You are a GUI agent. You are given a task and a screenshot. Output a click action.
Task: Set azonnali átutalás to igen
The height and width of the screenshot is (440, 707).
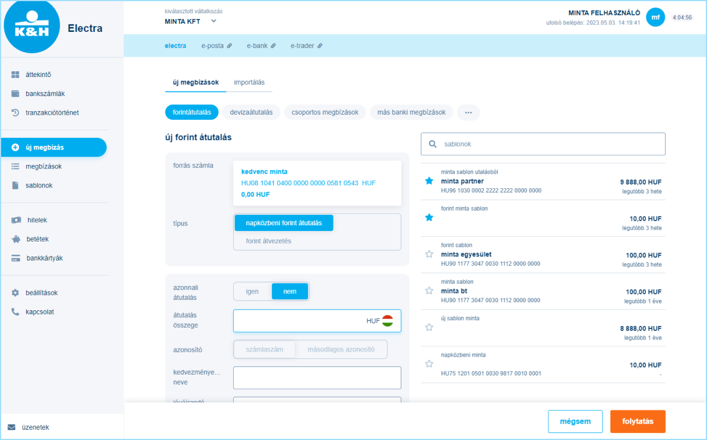[252, 292]
